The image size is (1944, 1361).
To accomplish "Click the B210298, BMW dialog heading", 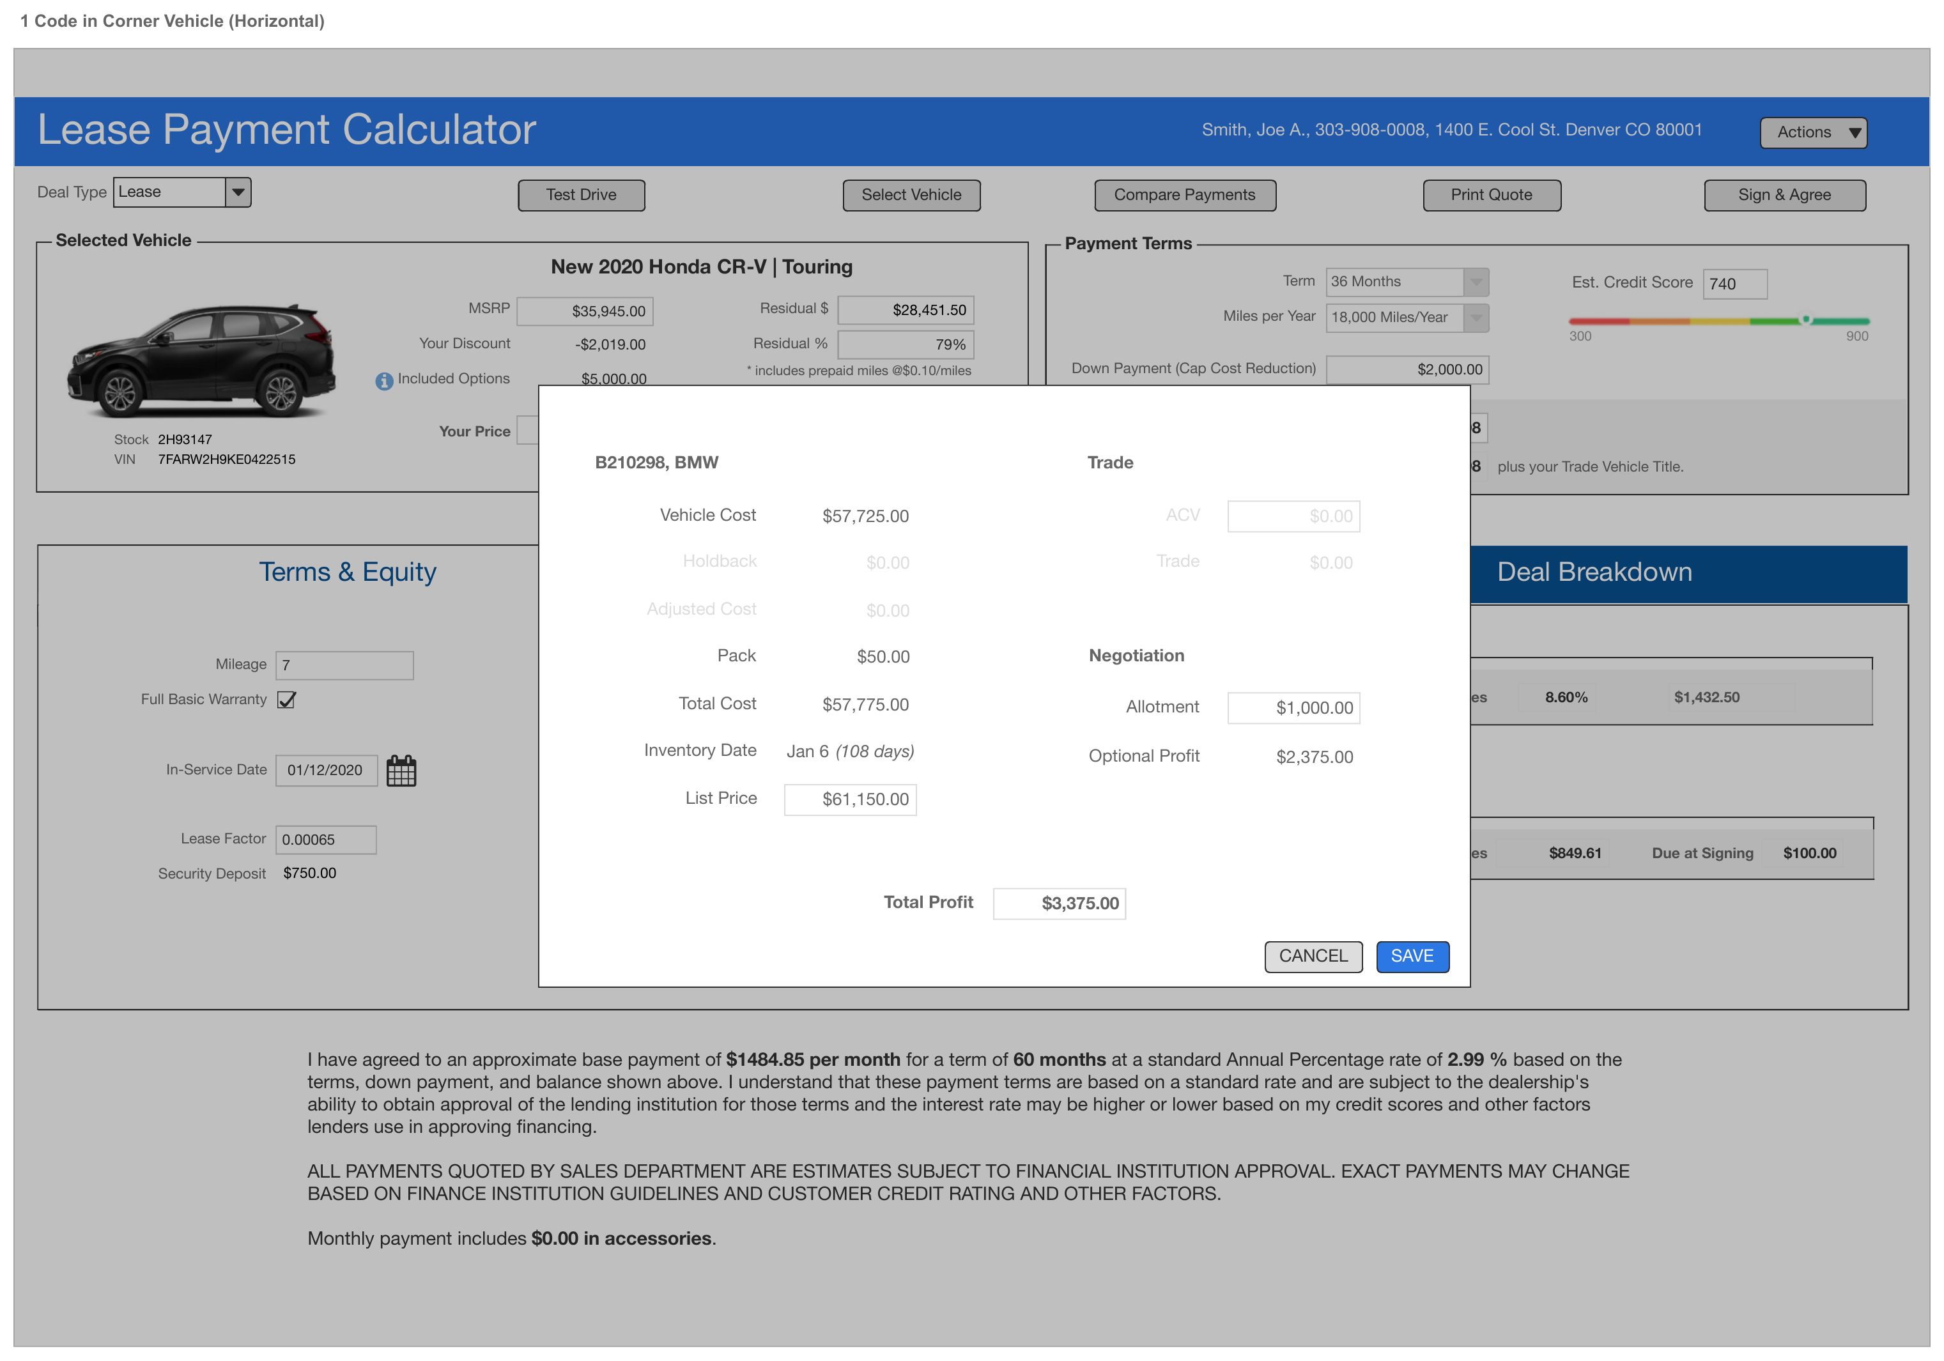I will click(656, 462).
